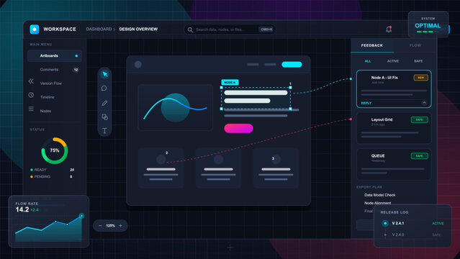Open the notification bell
Screen dimensions: 460x259
[389, 29]
